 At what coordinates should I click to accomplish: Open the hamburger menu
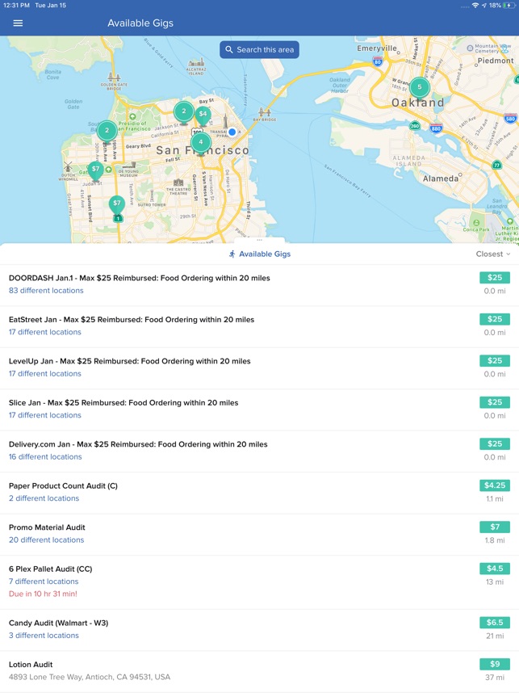(18, 23)
